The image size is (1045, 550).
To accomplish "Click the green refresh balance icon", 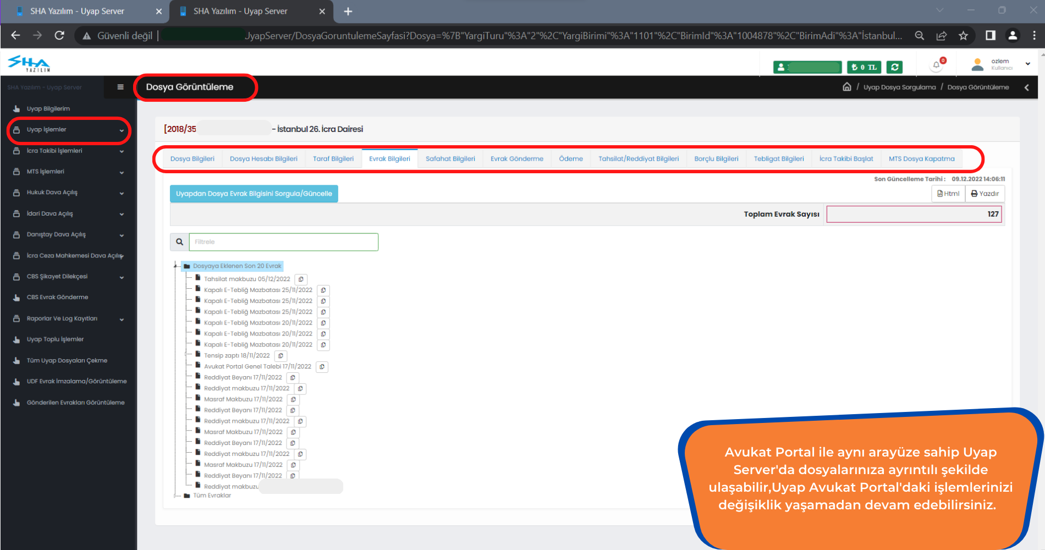I will click(894, 67).
